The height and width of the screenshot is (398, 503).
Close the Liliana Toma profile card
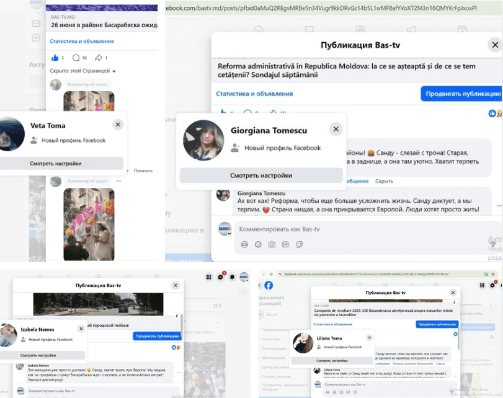369,337
